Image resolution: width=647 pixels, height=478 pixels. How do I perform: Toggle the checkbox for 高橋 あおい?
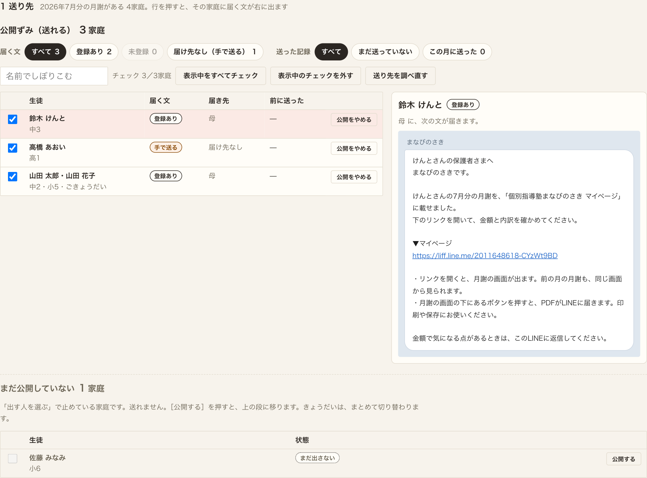13,148
